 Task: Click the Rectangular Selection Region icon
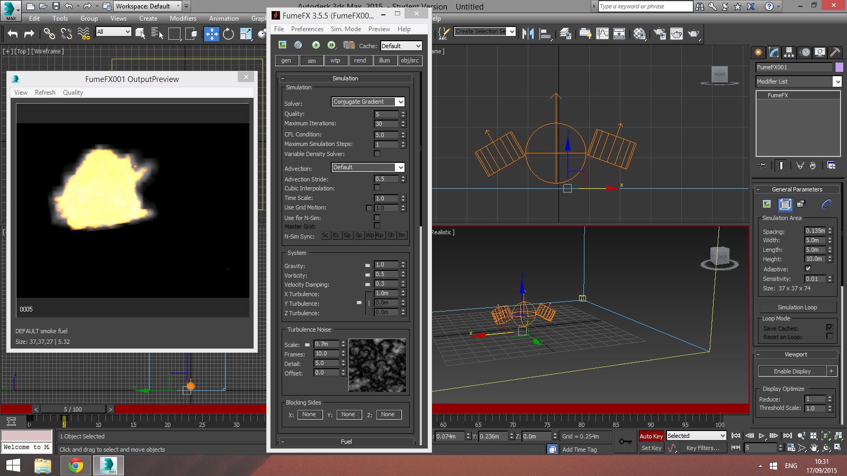[x=174, y=34]
